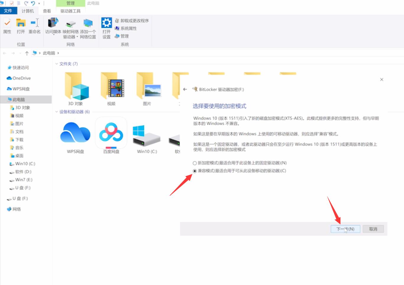Select 软件 (D:) in the sidebar tree

click(20, 172)
